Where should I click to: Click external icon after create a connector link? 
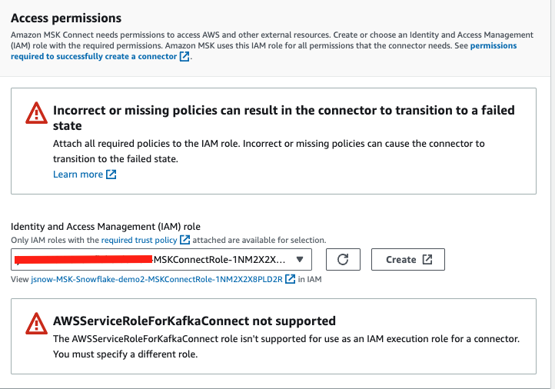(184, 57)
